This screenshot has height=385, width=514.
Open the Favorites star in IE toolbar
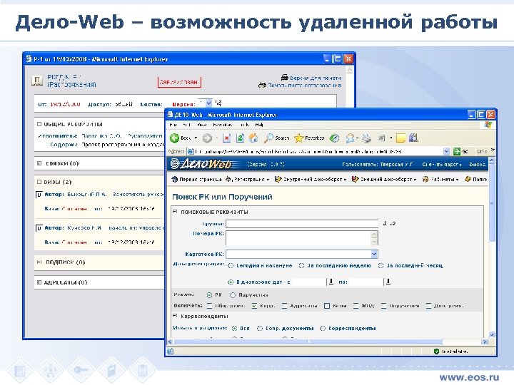(x=298, y=138)
